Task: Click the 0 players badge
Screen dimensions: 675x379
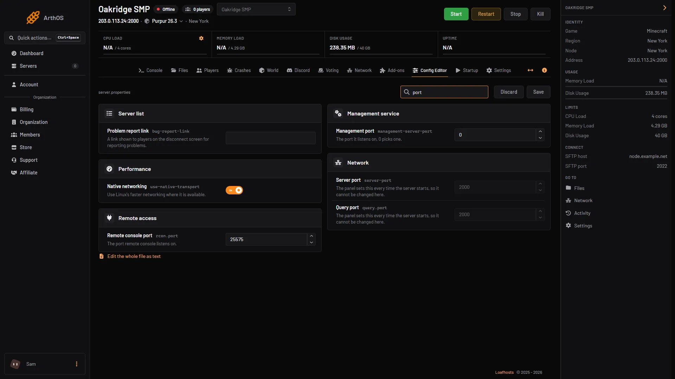Action: click(198, 9)
